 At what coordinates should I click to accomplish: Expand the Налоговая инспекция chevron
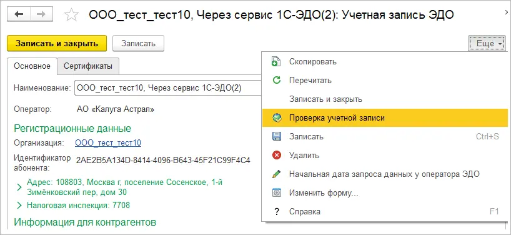tap(19, 206)
